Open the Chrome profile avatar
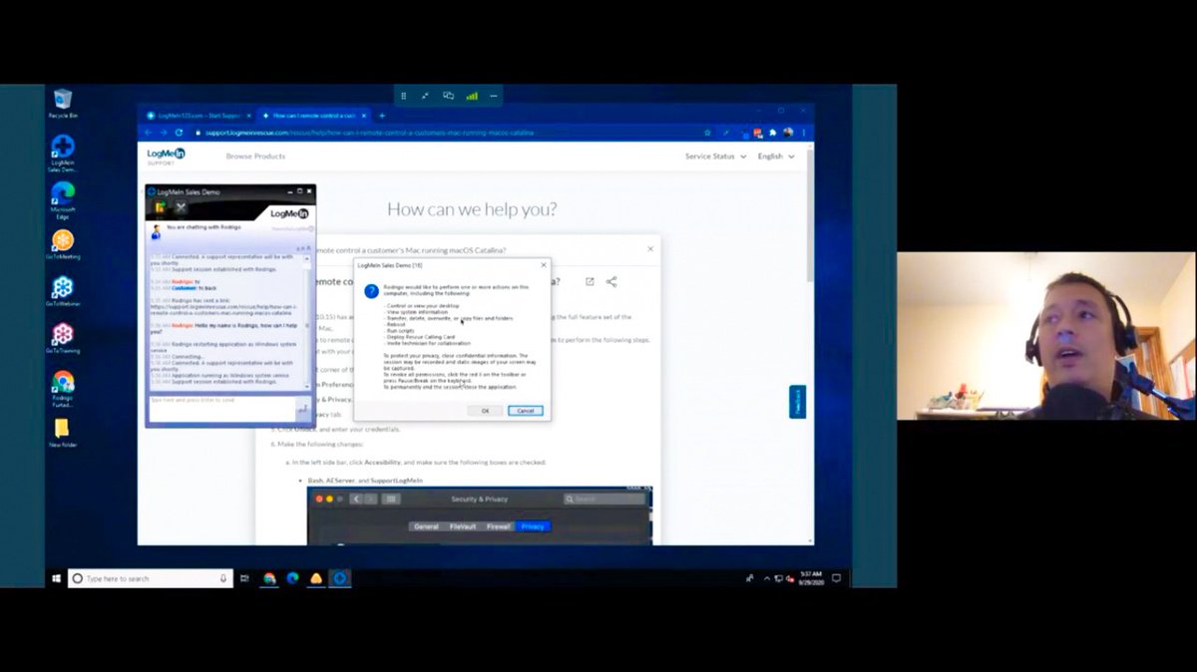The height and width of the screenshot is (672, 1197). [788, 132]
